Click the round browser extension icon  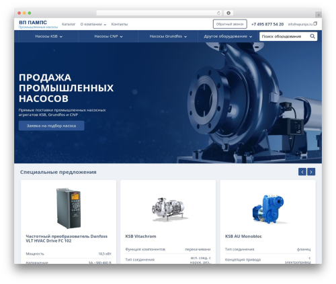[x=228, y=13]
